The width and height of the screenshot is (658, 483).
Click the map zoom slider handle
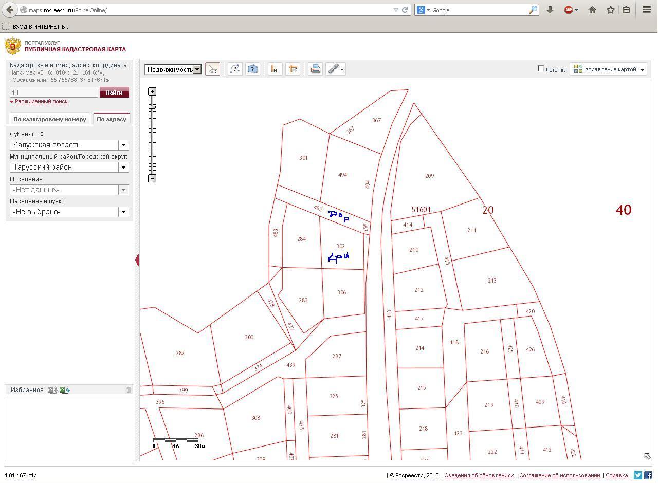point(152,107)
